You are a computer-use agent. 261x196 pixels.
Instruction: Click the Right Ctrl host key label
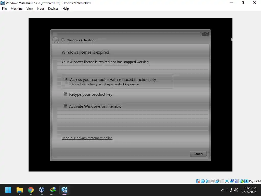pos(255,181)
